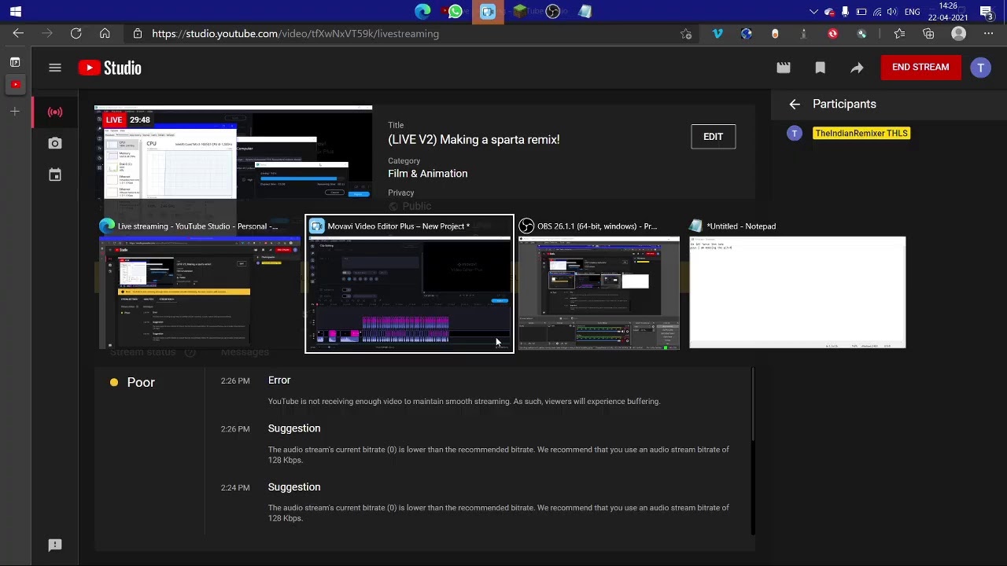Open the account avatar menu

[980, 68]
